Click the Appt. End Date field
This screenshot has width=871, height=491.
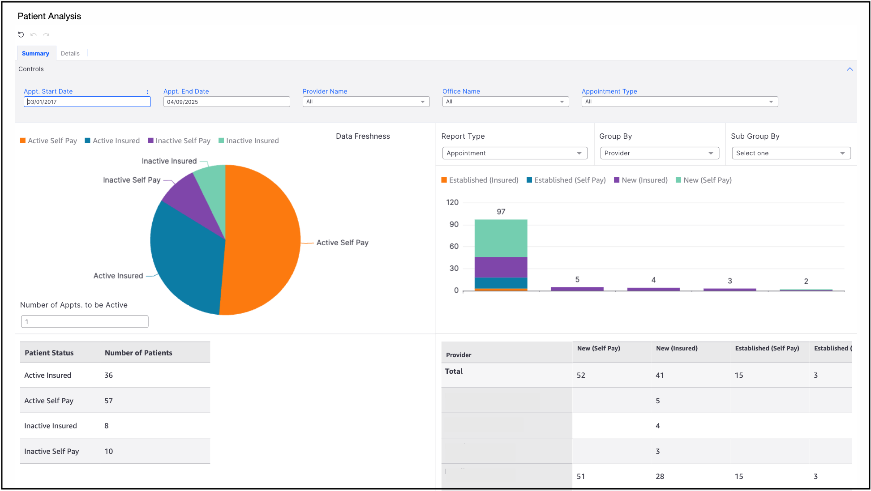[x=227, y=102]
